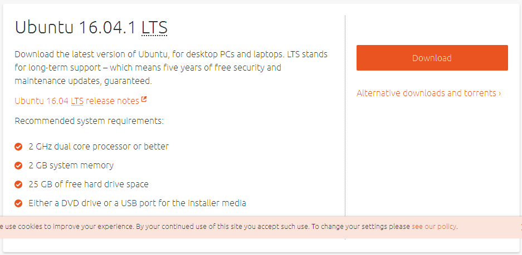Click checkmark icon beside 2 GHz processor
Viewport: 522px width, 255px height.
[x=18, y=147]
